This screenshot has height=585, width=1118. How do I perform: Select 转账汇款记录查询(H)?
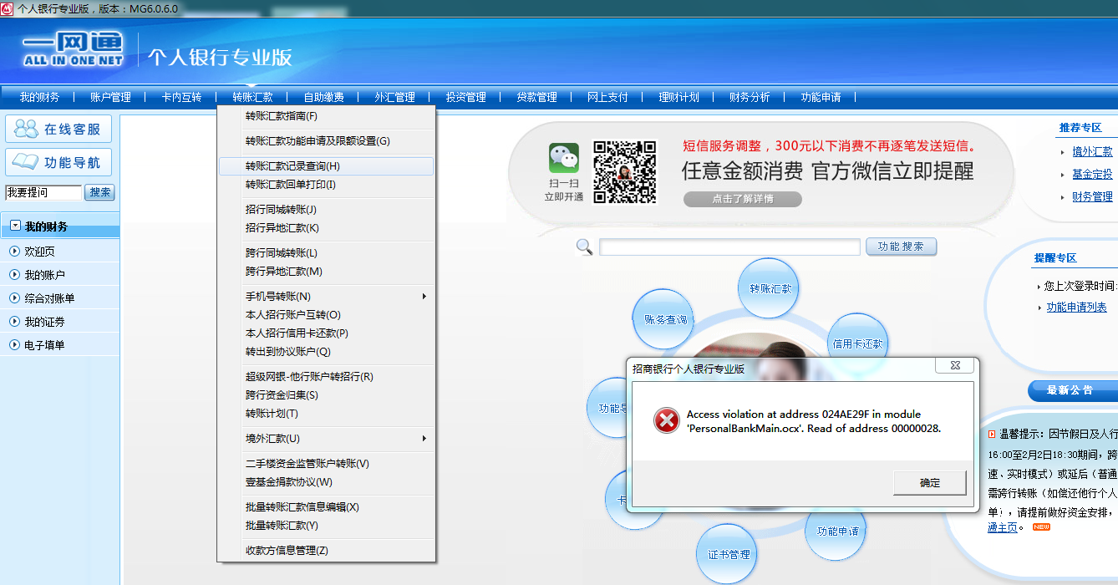[326, 166]
